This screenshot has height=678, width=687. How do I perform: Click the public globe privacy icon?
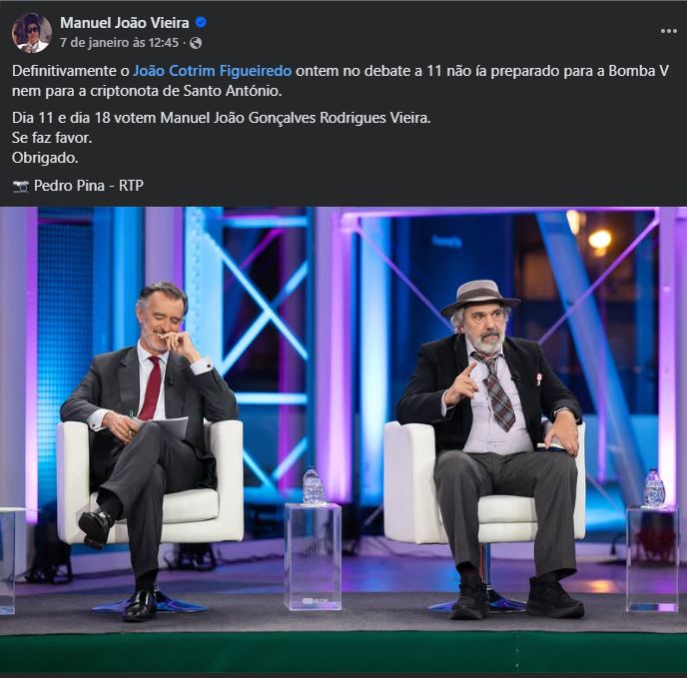click(196, 43)
